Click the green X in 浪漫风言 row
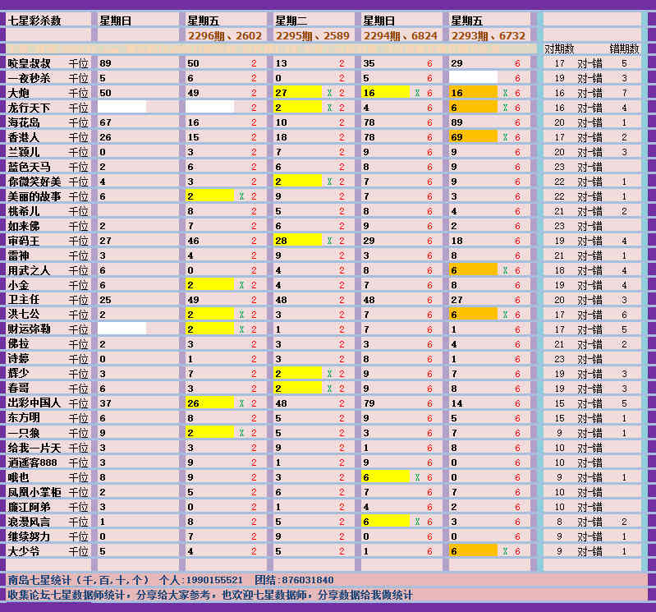The width and height of the screenshot is (656, 612). click(417, 522)
